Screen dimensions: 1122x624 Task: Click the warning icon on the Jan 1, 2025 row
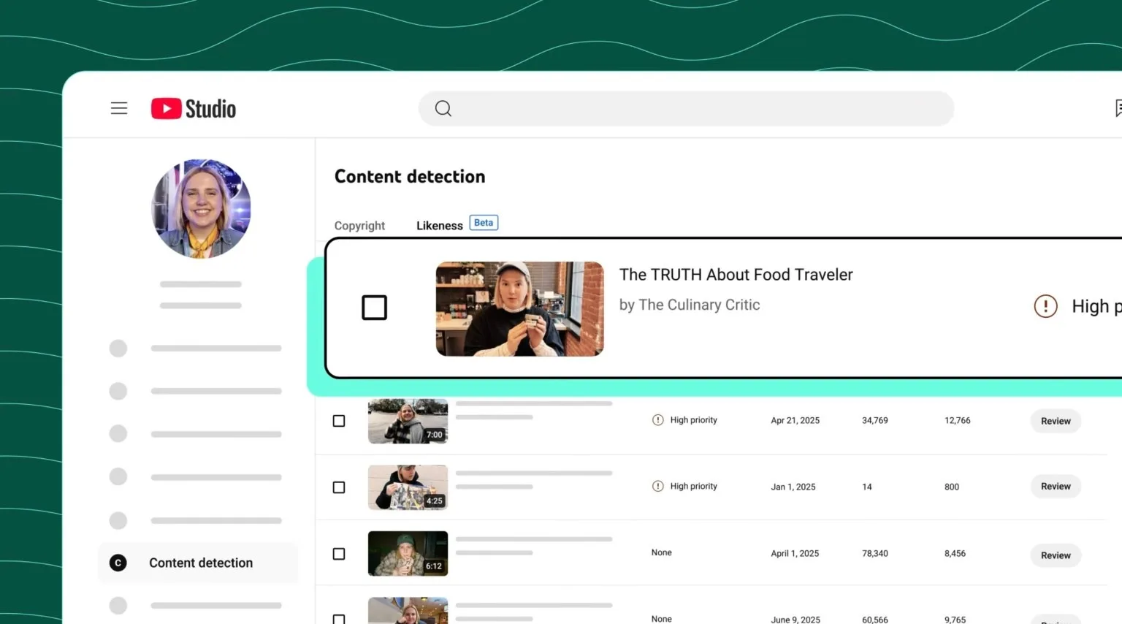[x=657, y=485]
